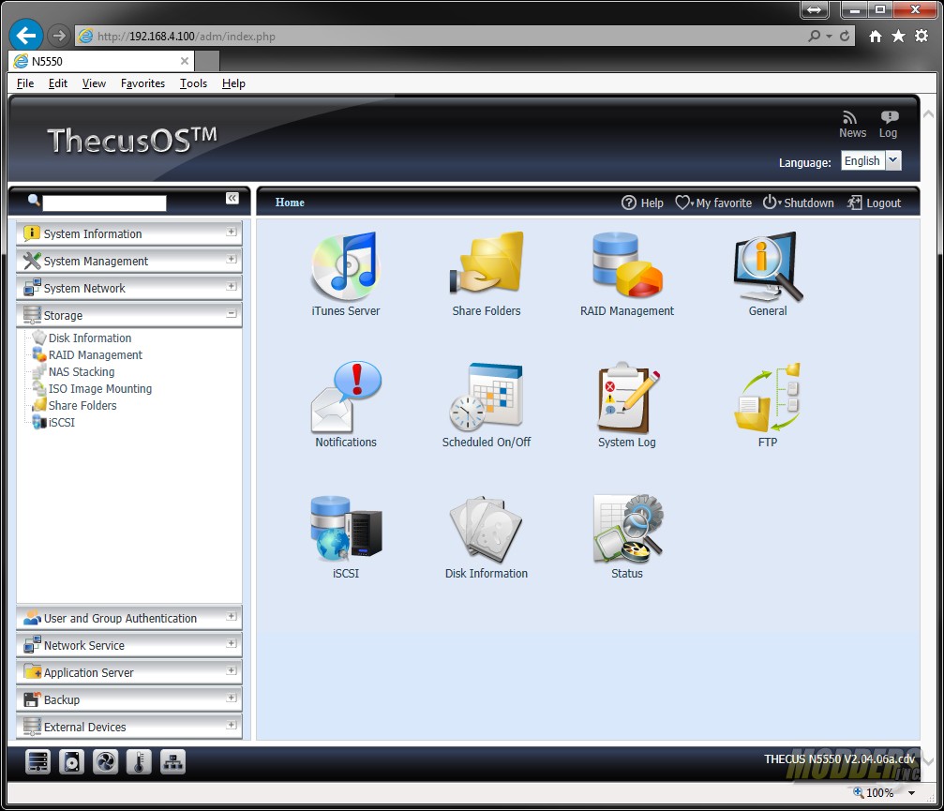Image resolution: width=944 pixels, height=811 pixels.
Task: Open the Disk Information home icon
Action: [487, 529]
